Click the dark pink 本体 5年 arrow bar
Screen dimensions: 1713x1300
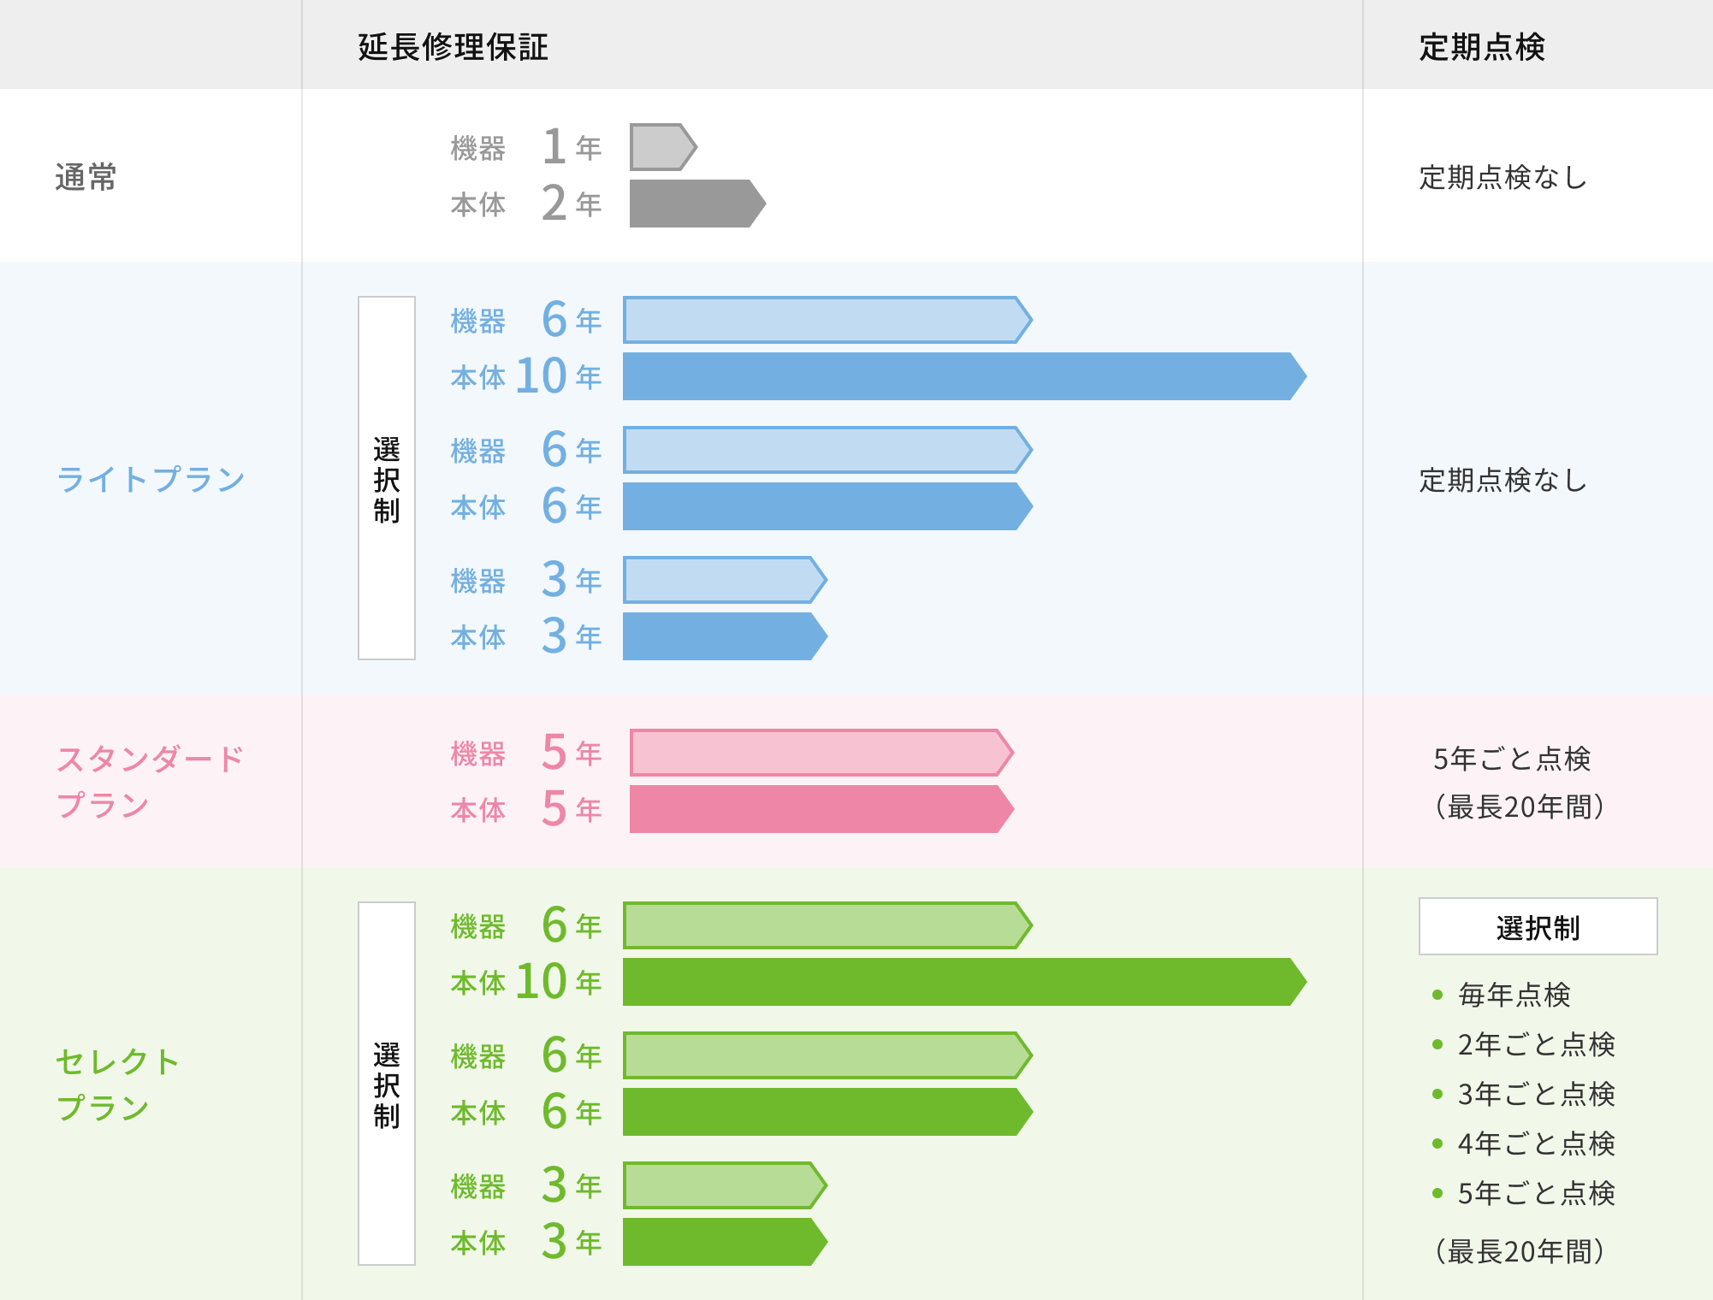pos(821,809)
